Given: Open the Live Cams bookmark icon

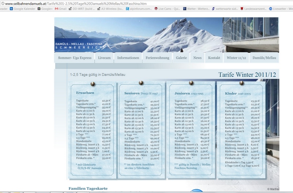Looking at the screenshot, I should (x=157, y=8).
